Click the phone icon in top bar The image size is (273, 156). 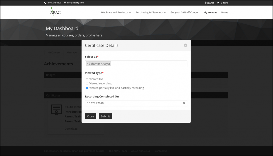pos(45,3)
